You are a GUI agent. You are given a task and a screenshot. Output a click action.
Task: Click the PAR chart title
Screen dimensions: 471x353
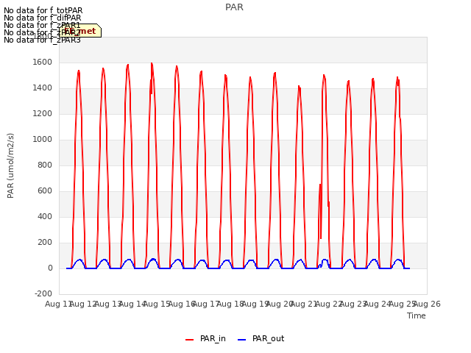coord(234,7)
